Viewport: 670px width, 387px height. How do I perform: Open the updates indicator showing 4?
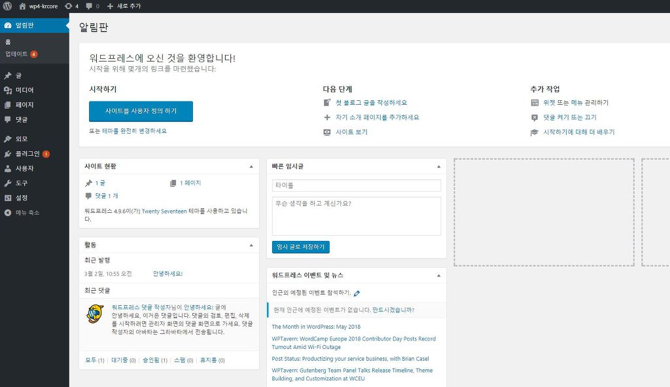pos(71,6)
